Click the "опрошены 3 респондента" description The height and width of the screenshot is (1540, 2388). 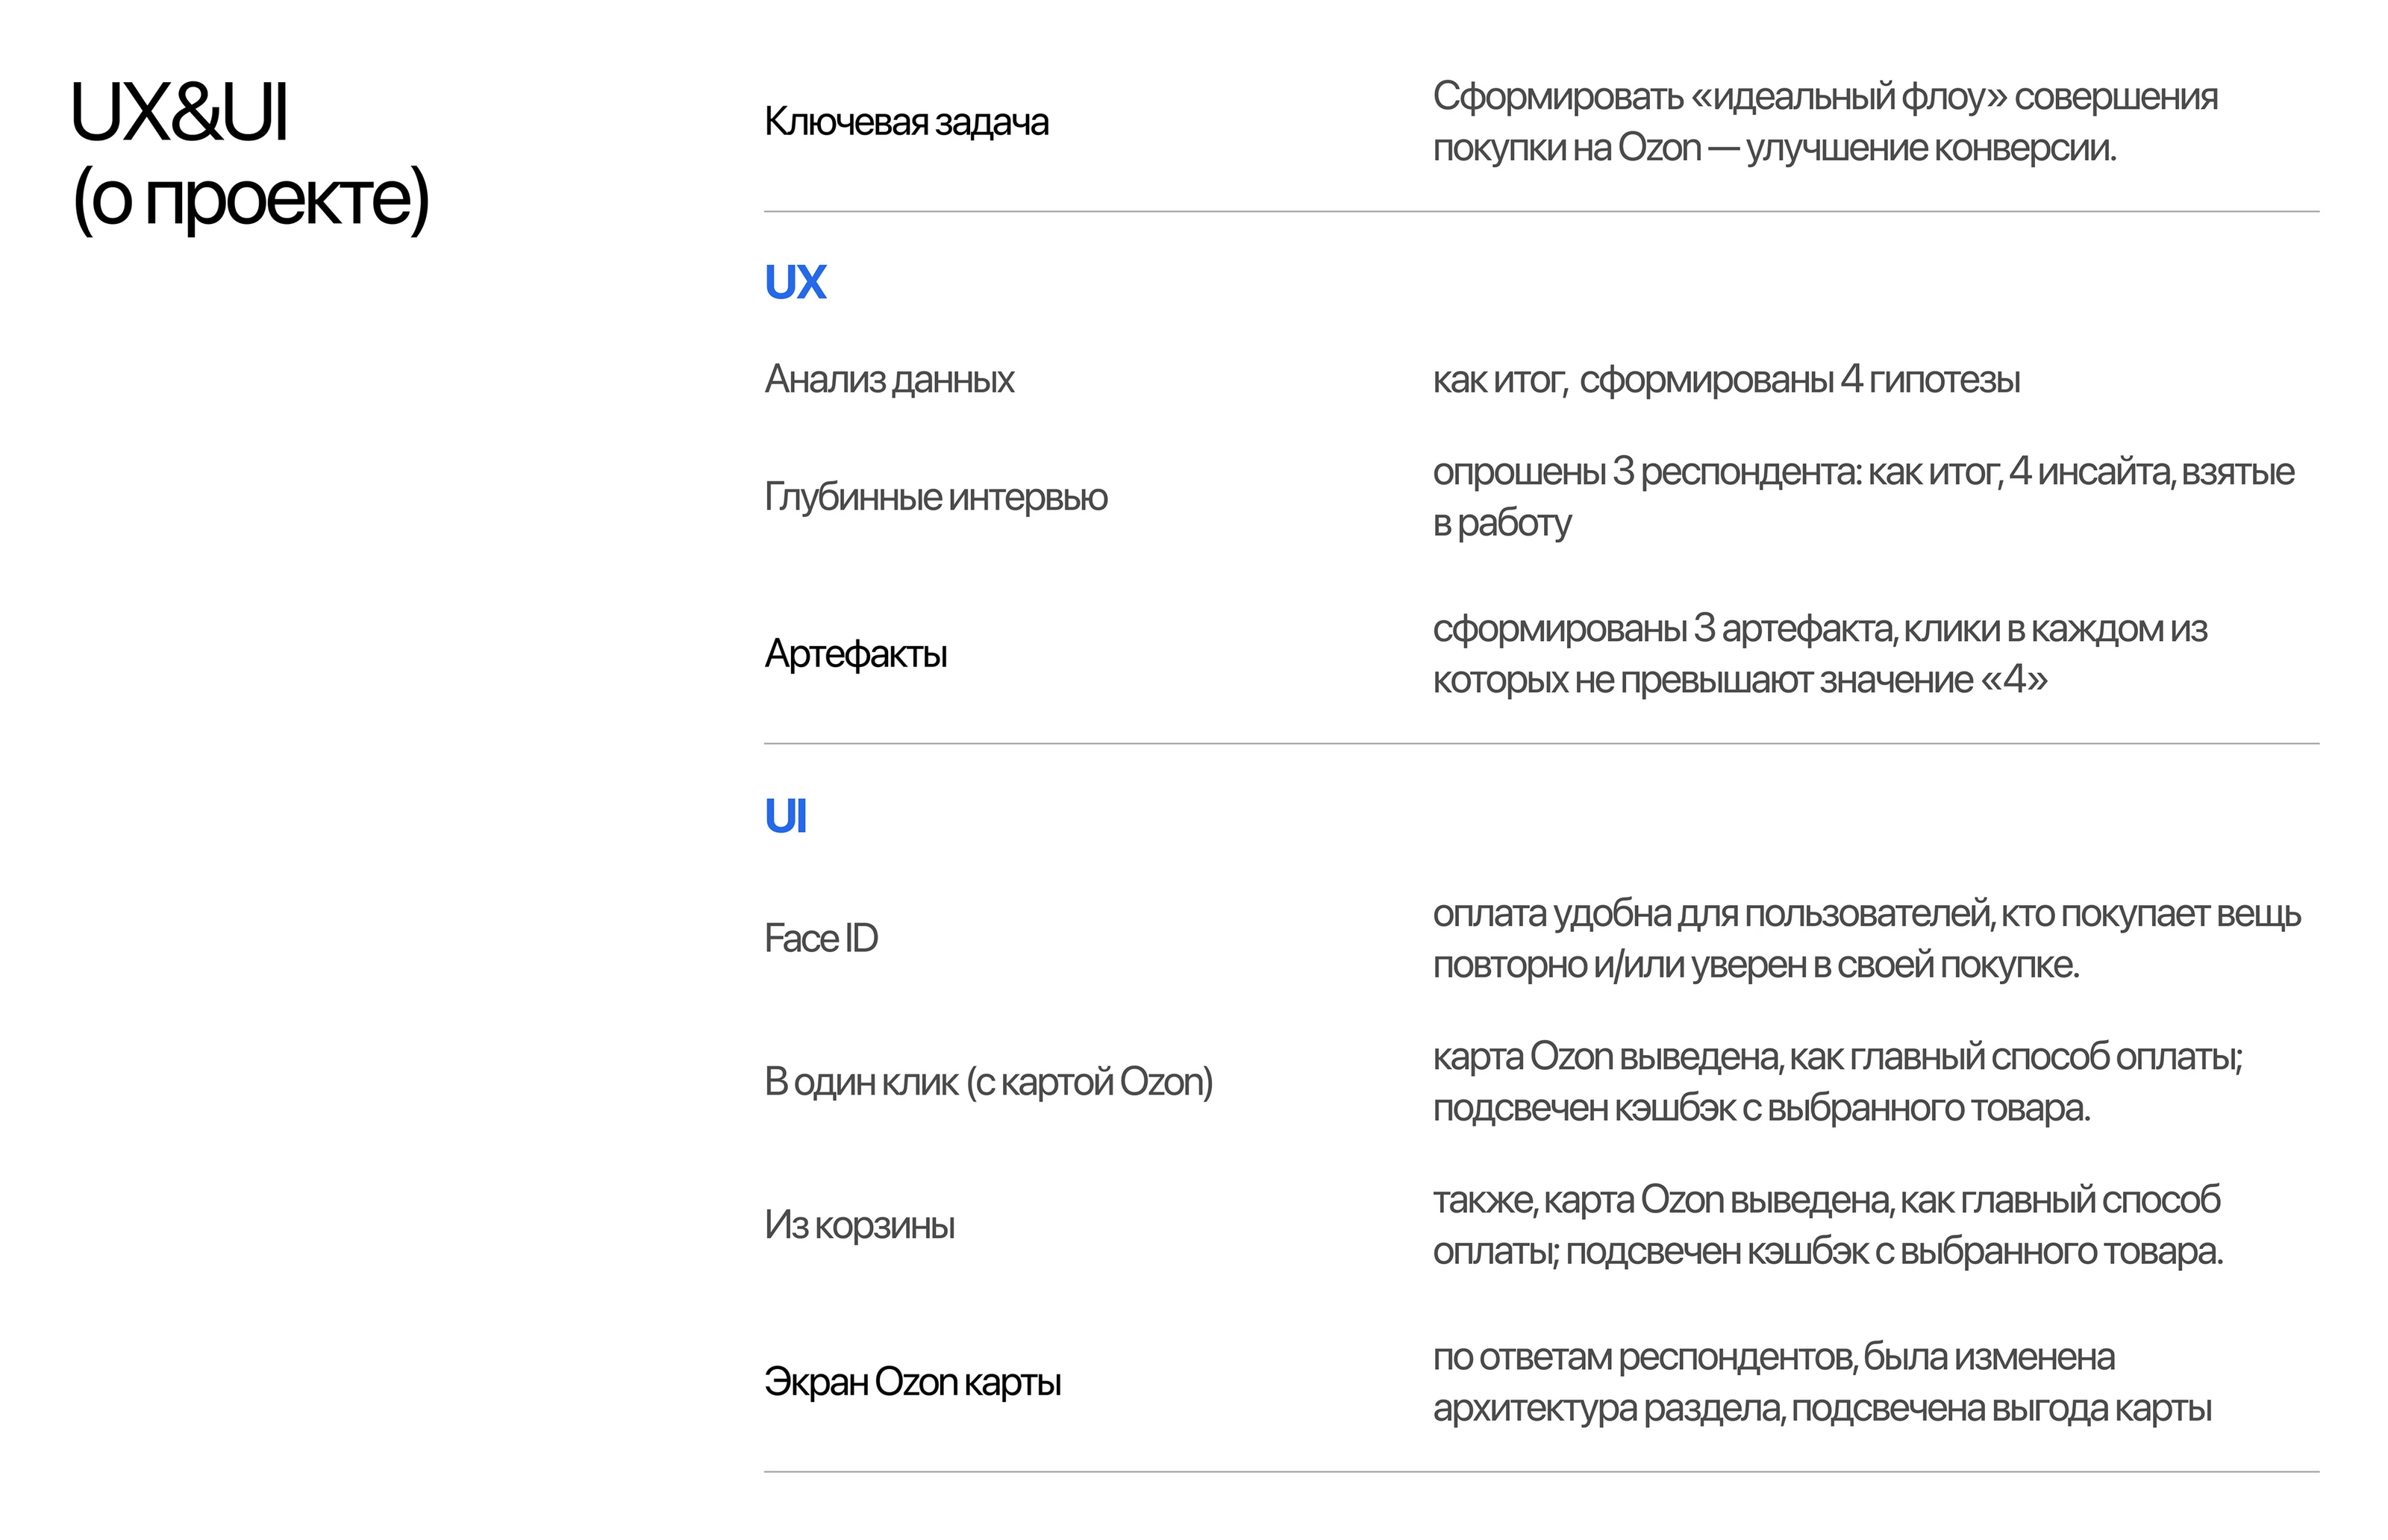pos(1862,497)
